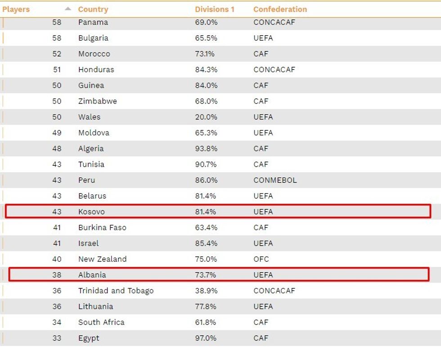
Task: Select Egypt's 97.0% Divisions 1 cell
Action: (206, 338)
